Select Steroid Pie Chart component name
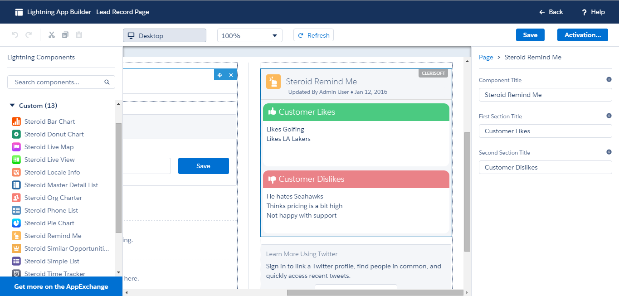 (49, 223)
